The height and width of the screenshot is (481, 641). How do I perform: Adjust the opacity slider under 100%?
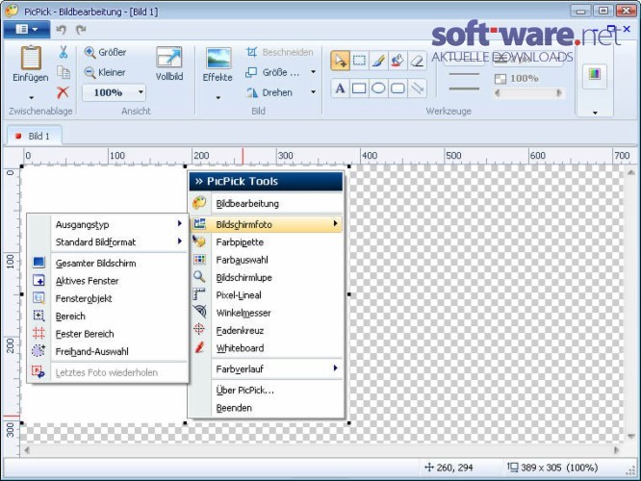pyautogui.click(x=528, y=93)
